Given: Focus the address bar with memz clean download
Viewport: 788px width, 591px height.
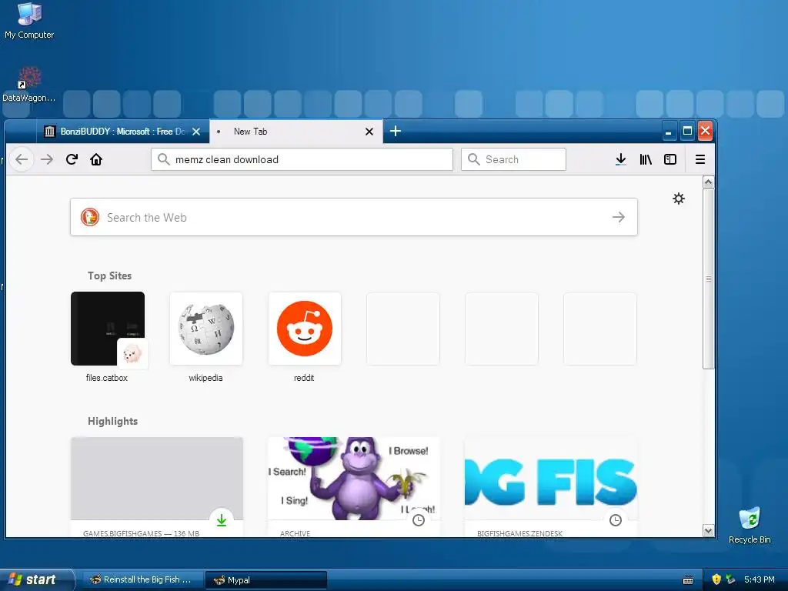Looking at the screenshot, I should pyautogui.click(x=302, y=159).
